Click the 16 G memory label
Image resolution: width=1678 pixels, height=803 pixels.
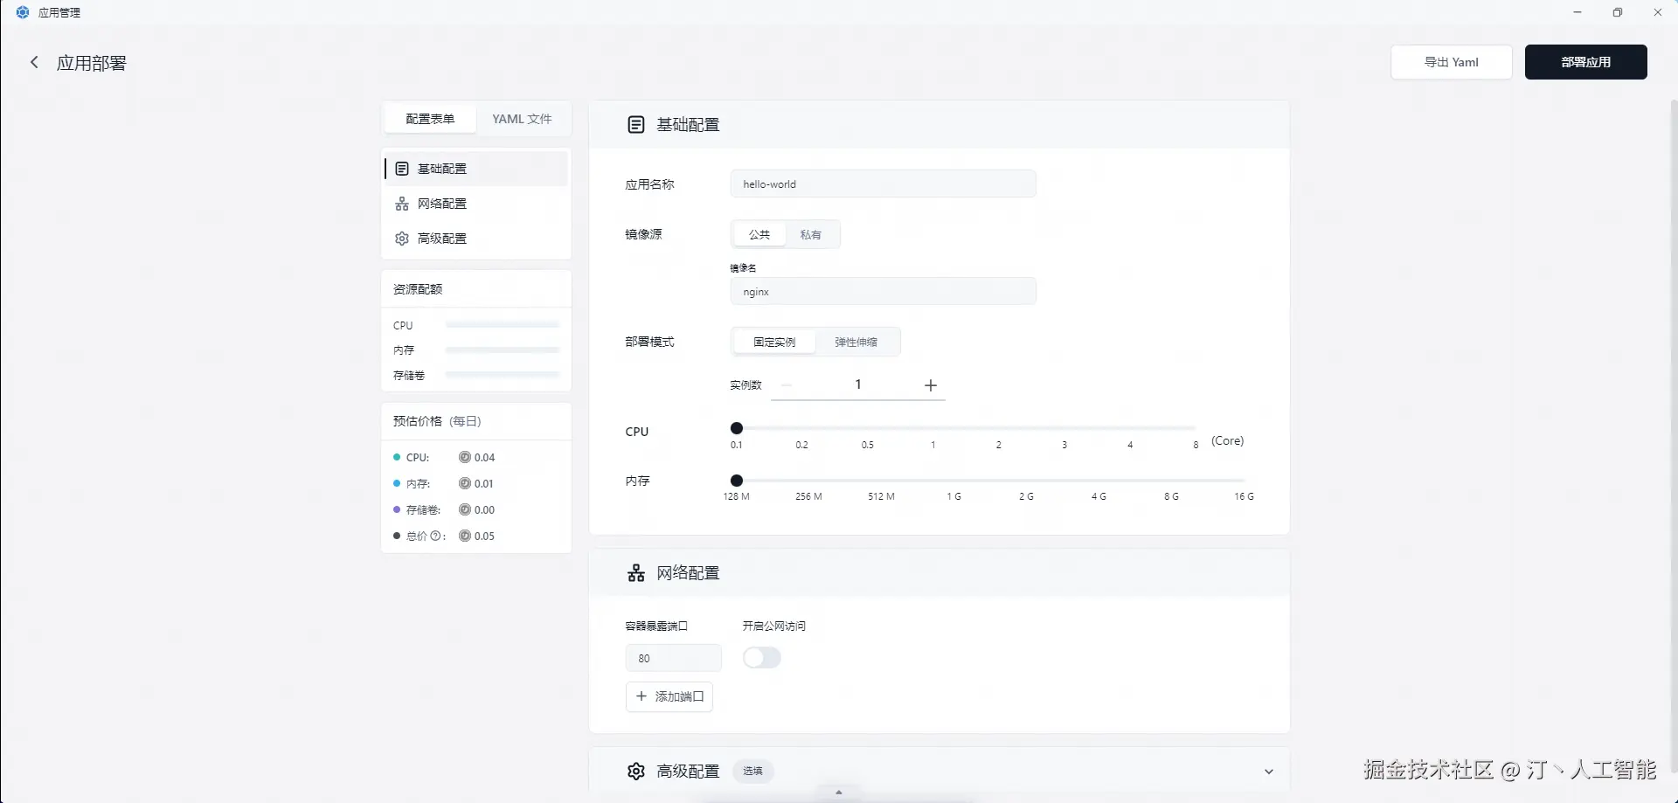coord(1244,496)
